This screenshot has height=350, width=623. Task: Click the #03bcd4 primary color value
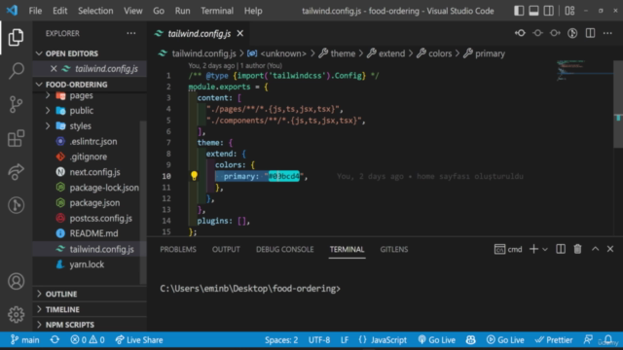coord(283,176)
